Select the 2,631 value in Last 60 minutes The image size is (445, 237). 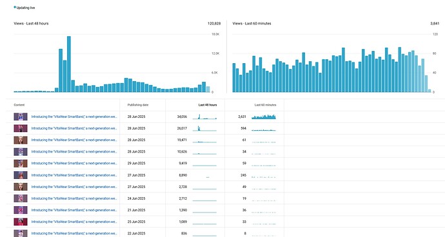[242, 117]
